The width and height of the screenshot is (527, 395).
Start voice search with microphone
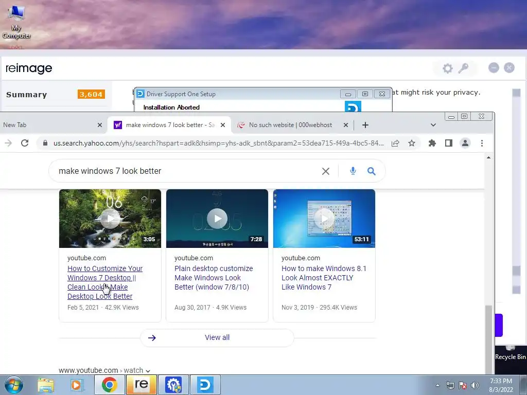pos(353,171)
